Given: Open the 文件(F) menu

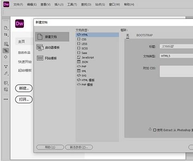Looking at the screenshot, I should coord(18,4).
